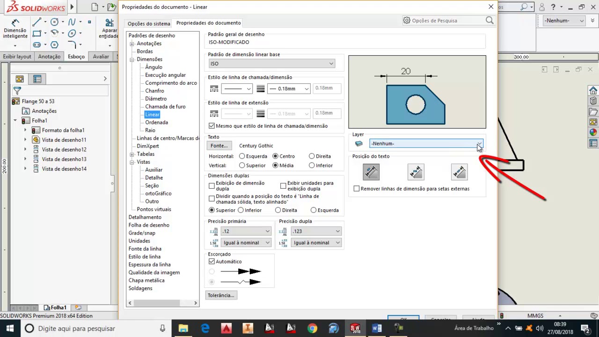Select solid leader text position icon

pos(371,172)
